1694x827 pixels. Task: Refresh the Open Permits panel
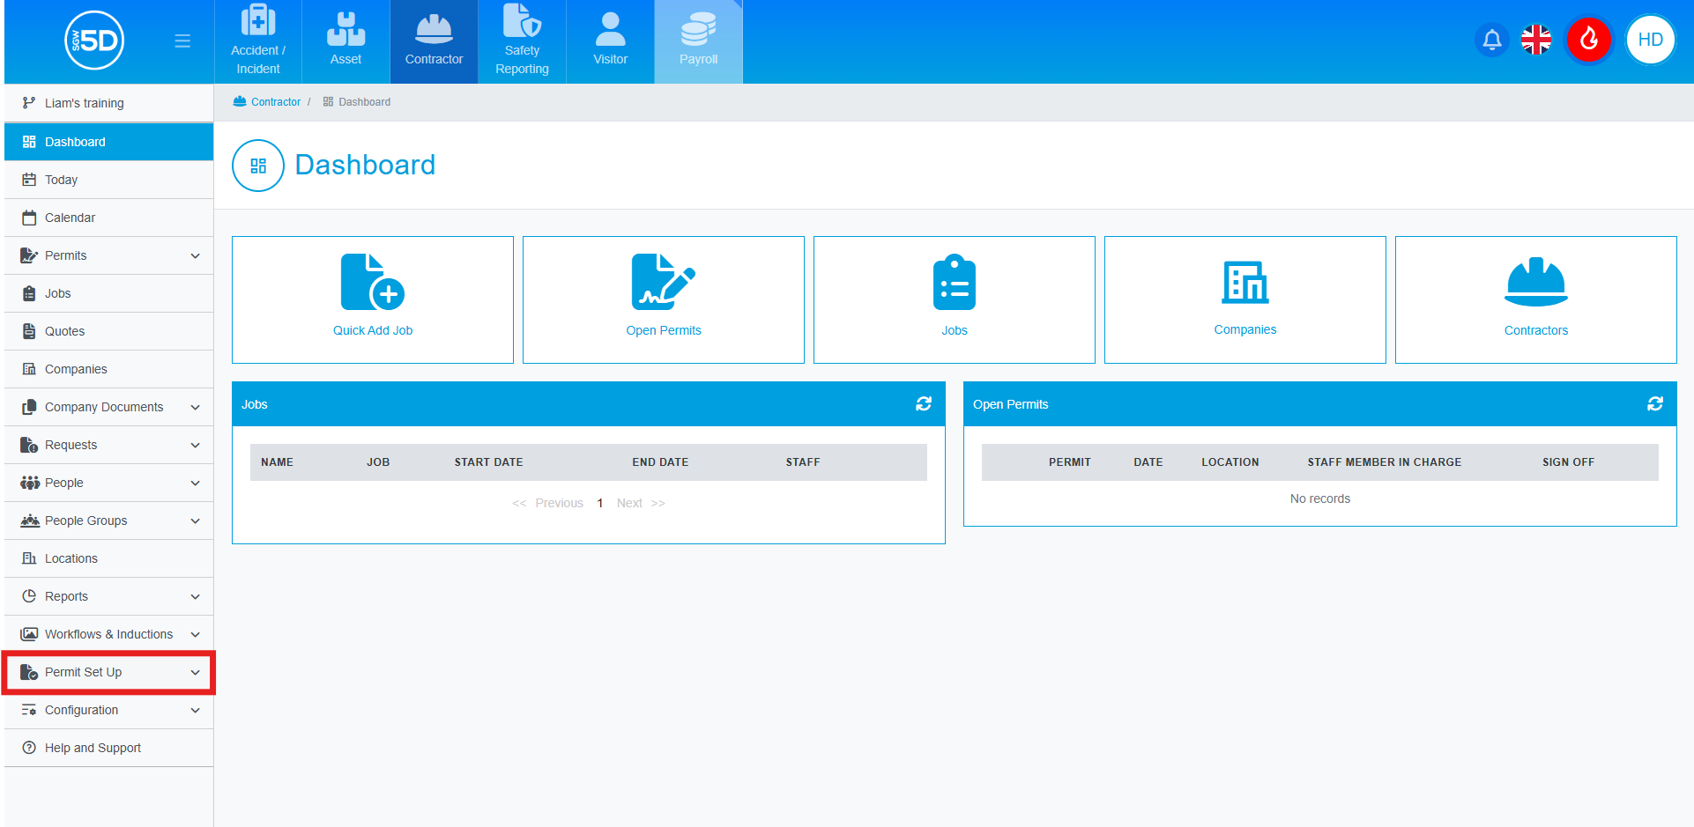tap(1654, 404)
